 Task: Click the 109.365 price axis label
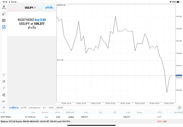click(179, 90)
